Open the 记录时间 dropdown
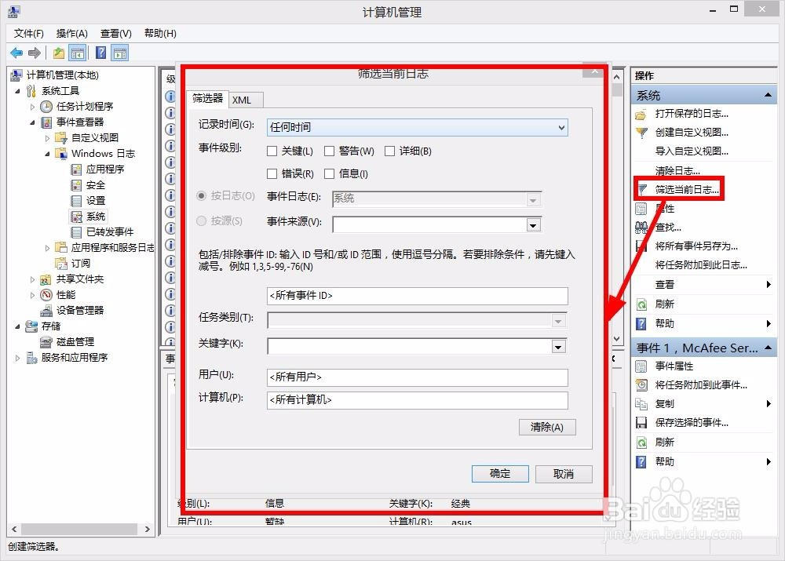 pyautogui.click(x=417, y=128)
